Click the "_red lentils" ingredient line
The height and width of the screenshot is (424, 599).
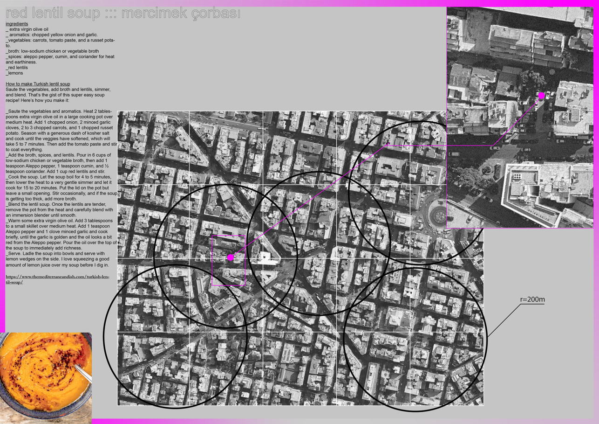tap(17, 68)
